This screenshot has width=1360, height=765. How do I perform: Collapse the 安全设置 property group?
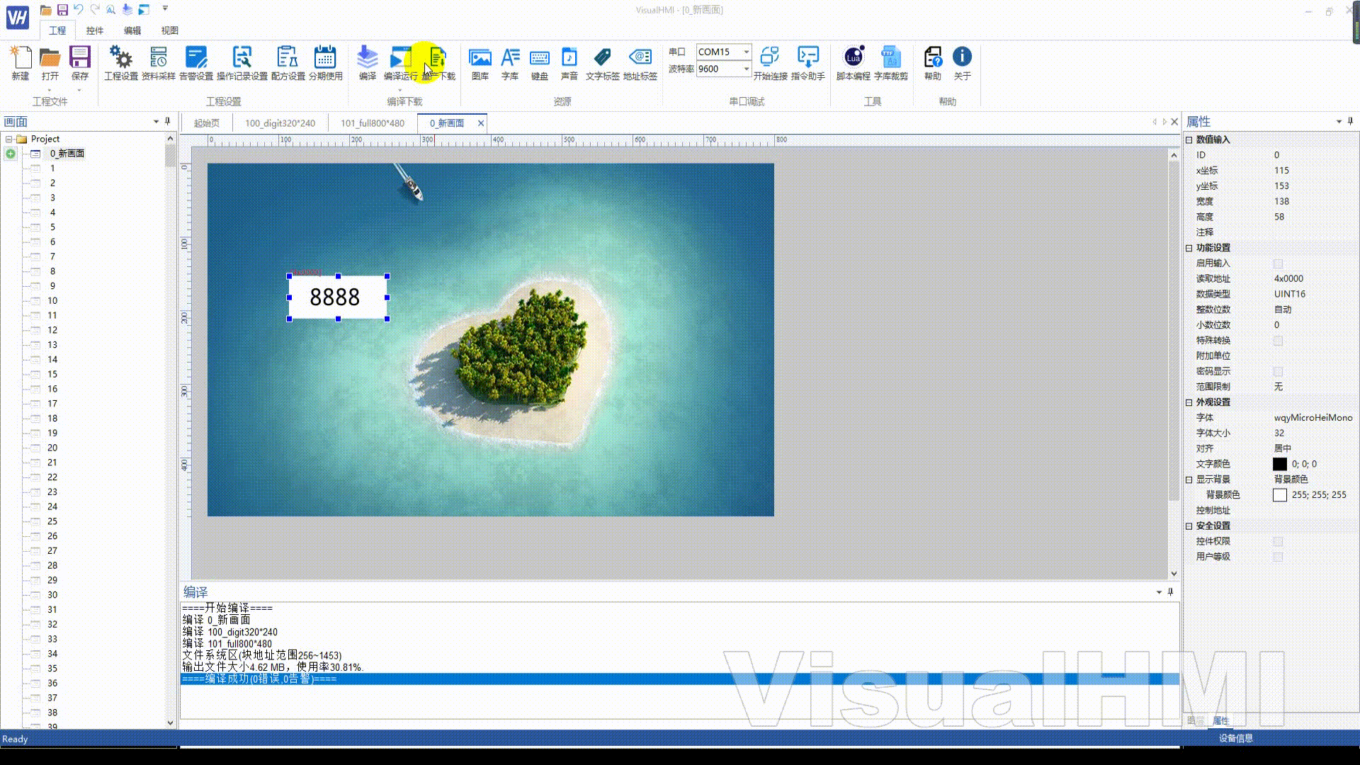click(1189, 526)
